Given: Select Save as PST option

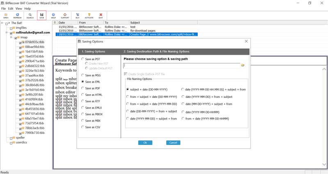Looking at the screenshot, I should [91, 59].
